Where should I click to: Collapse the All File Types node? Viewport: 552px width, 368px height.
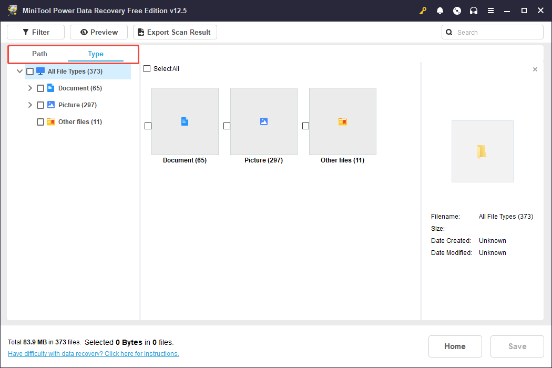(x=19, y=71)
